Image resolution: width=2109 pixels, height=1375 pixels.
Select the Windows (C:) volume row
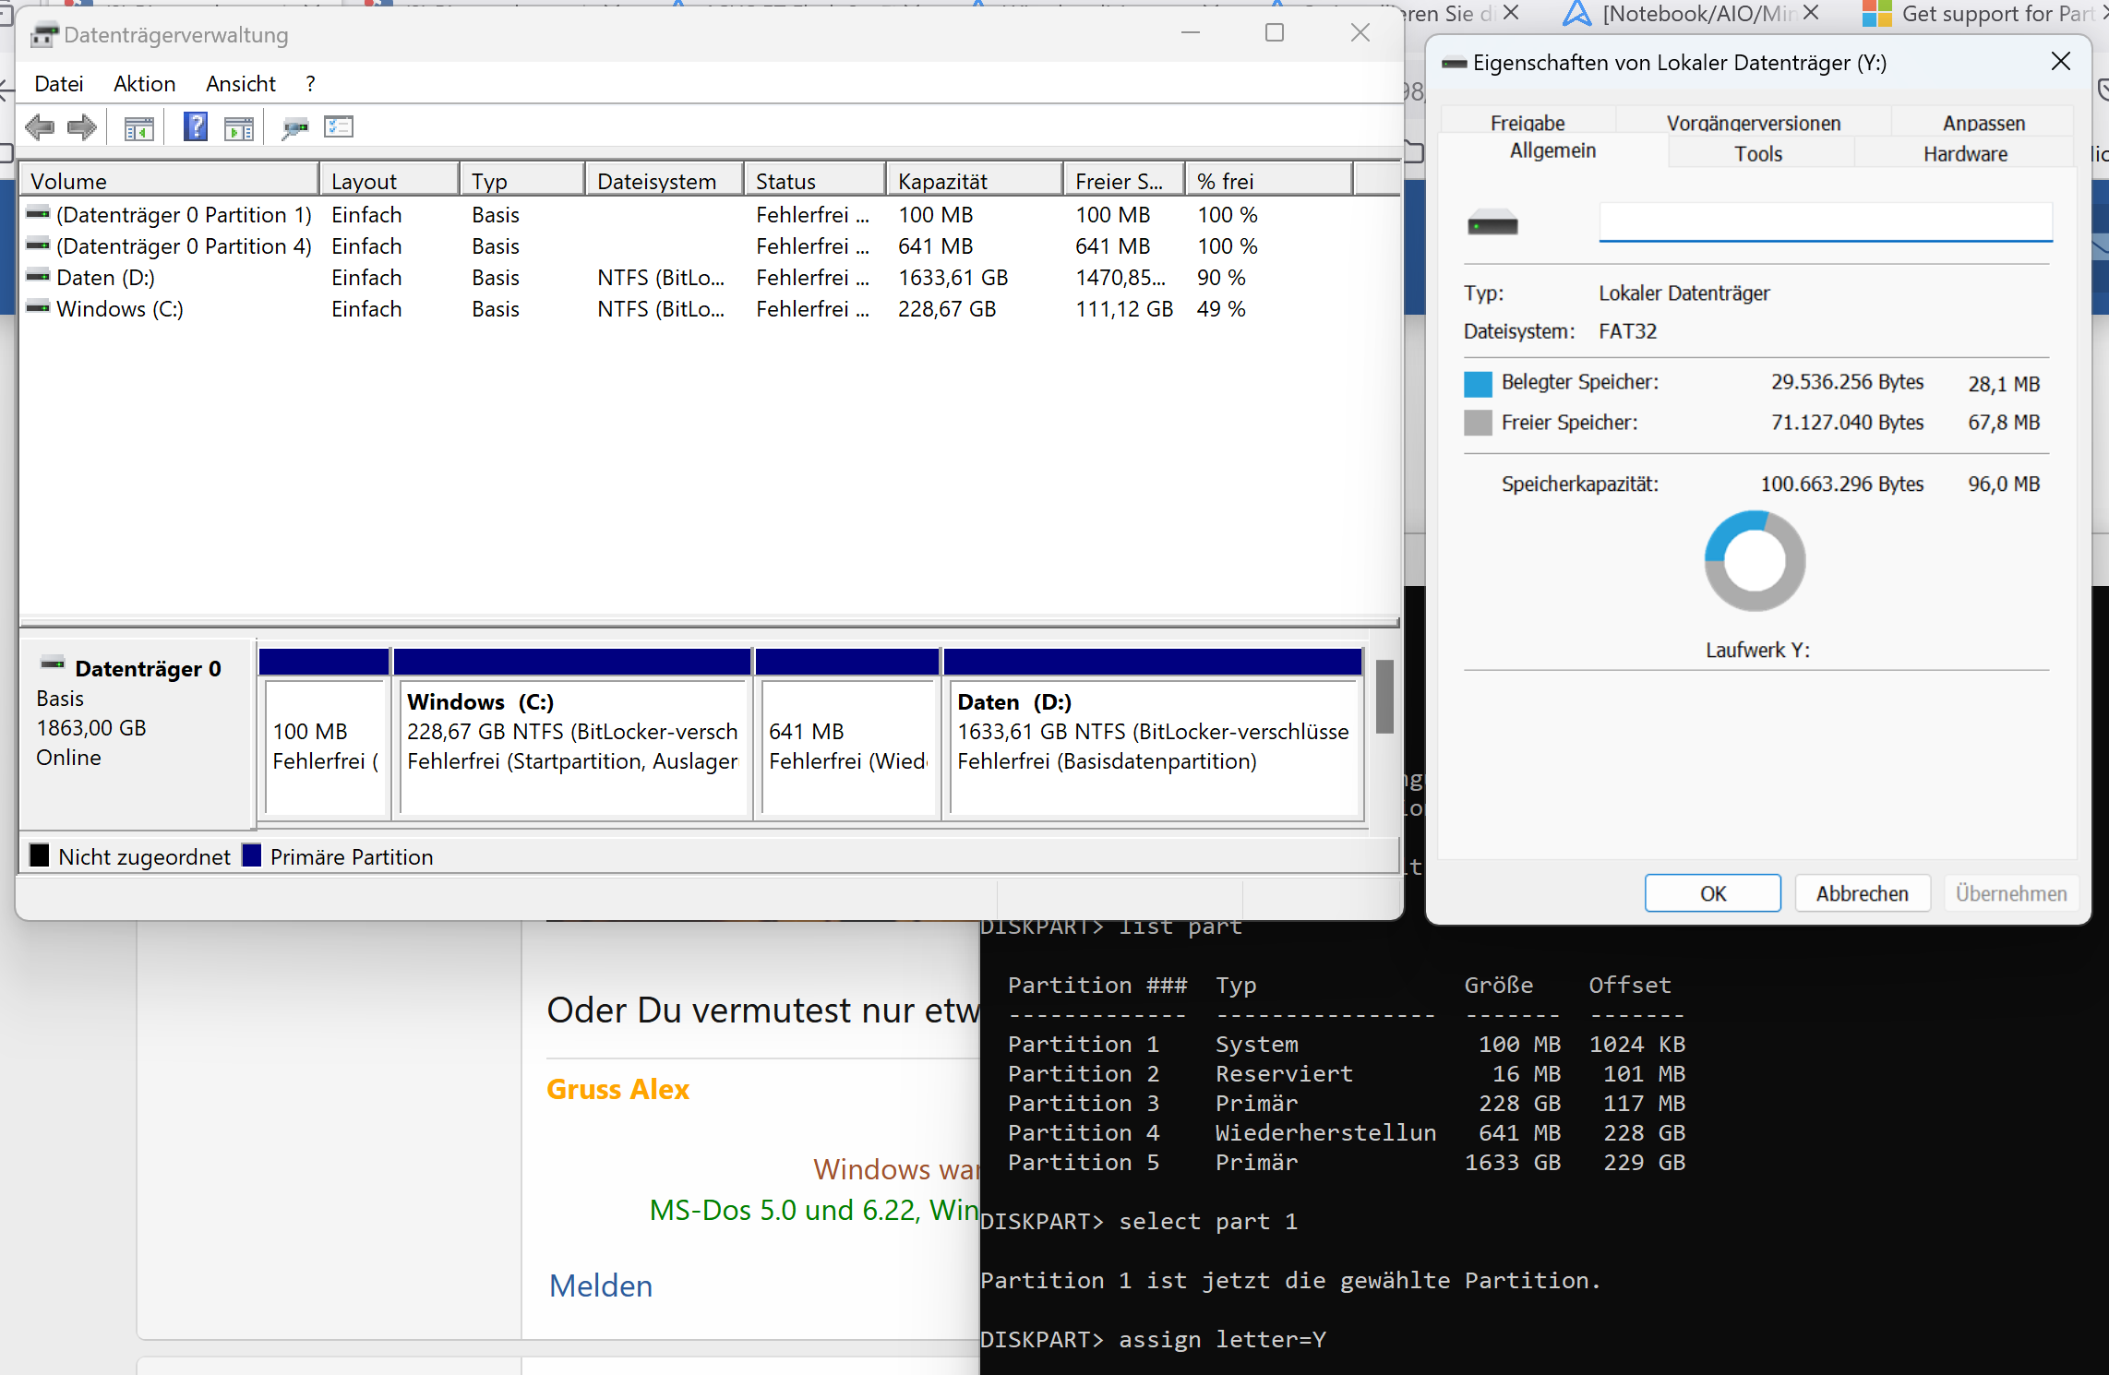click(x=120, y=309)
